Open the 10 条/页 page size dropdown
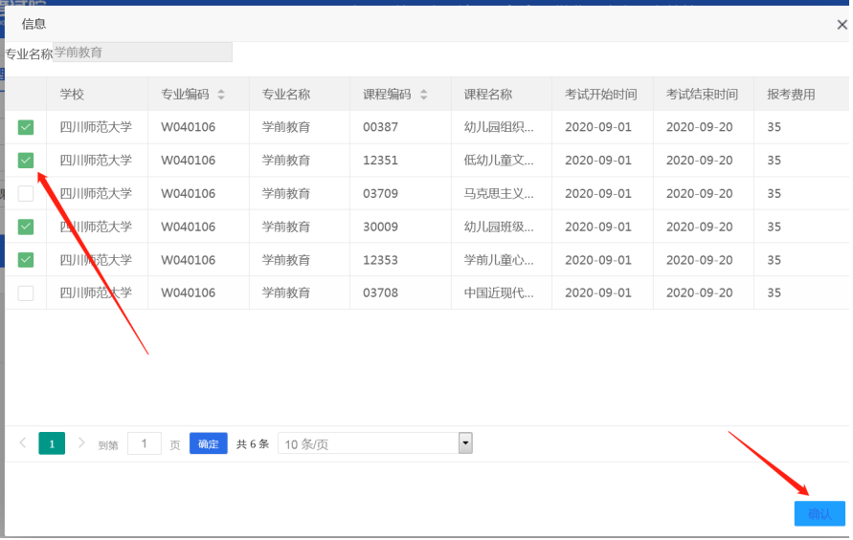 coord(375,443)
